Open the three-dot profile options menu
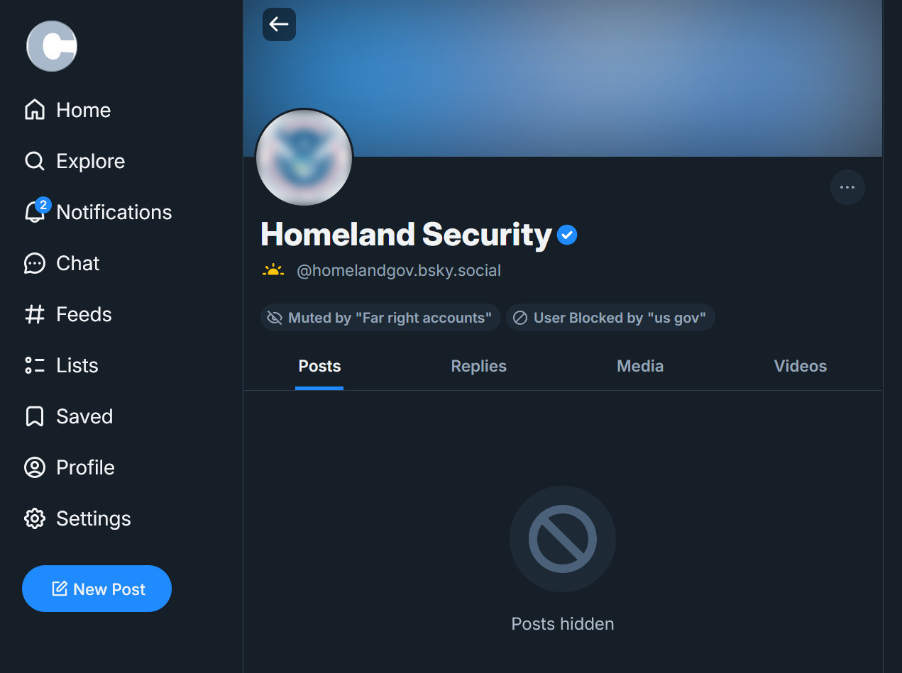902x673 pixels. point(847,187)
